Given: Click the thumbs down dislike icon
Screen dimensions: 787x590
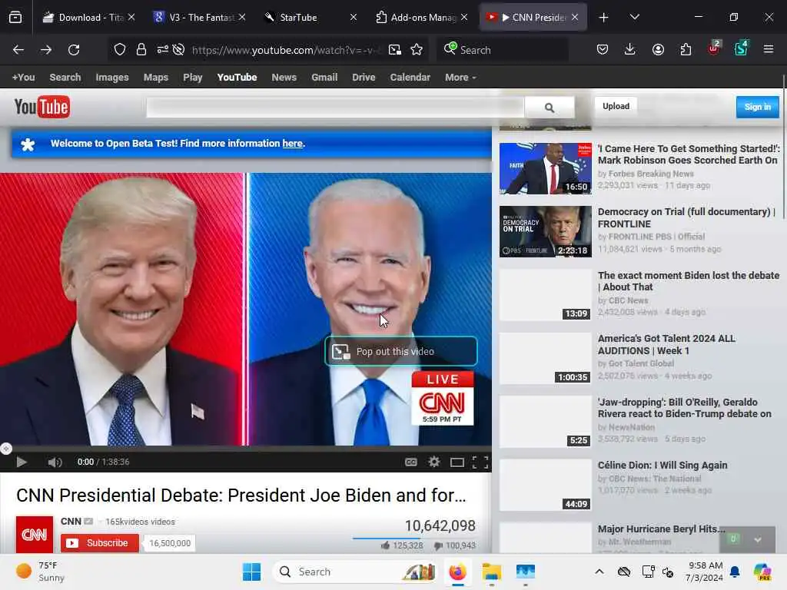Looking at the screenshot, I should click(x=438, y=546).
